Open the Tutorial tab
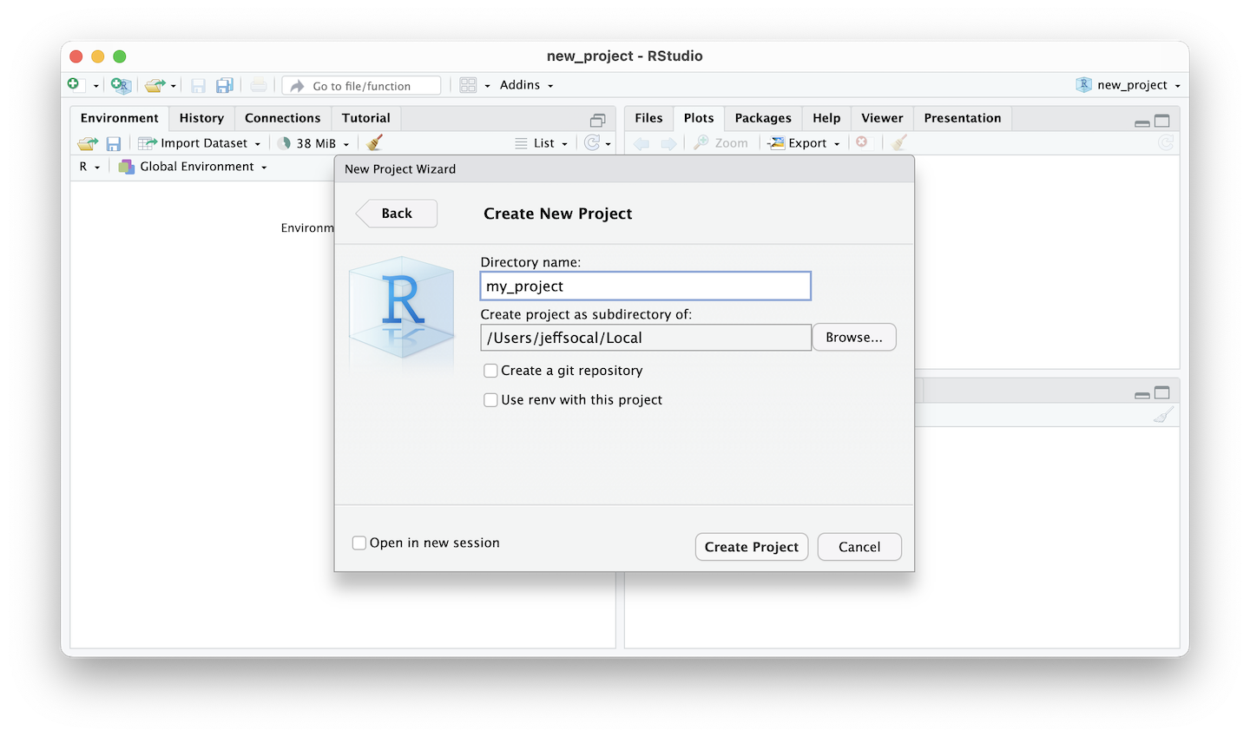Image resolution: width=1250 pixels, height=737 pixels. 365,118
